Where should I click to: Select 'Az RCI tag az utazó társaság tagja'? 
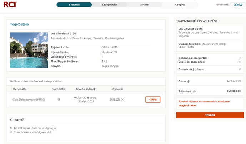11,128
